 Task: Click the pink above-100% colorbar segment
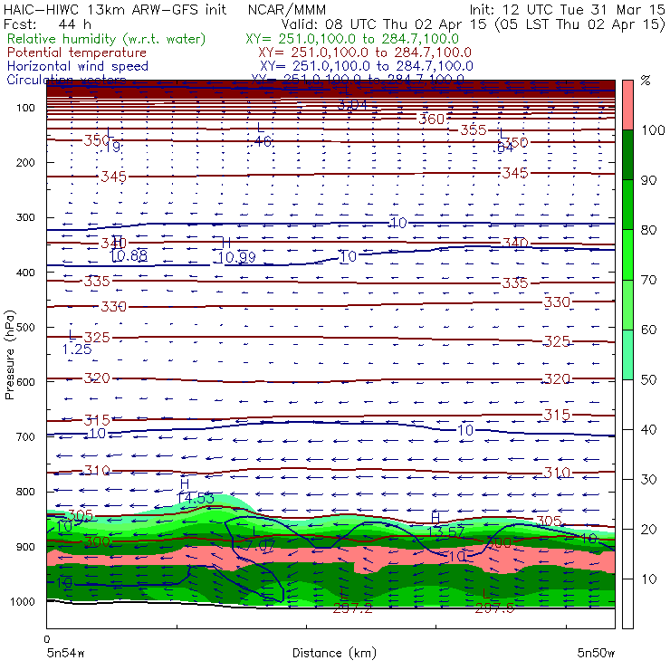tap(627, 105)
